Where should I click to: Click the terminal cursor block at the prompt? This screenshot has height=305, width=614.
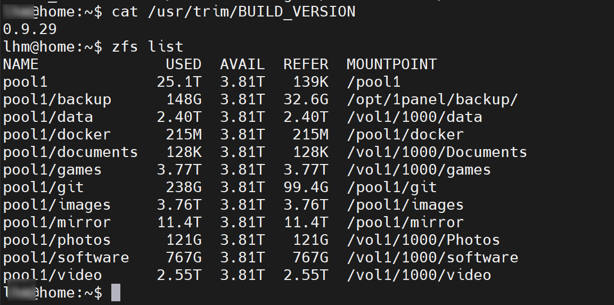[116, 292]
